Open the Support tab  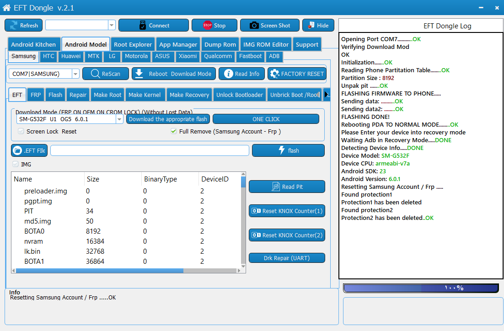tap(307, 44)
